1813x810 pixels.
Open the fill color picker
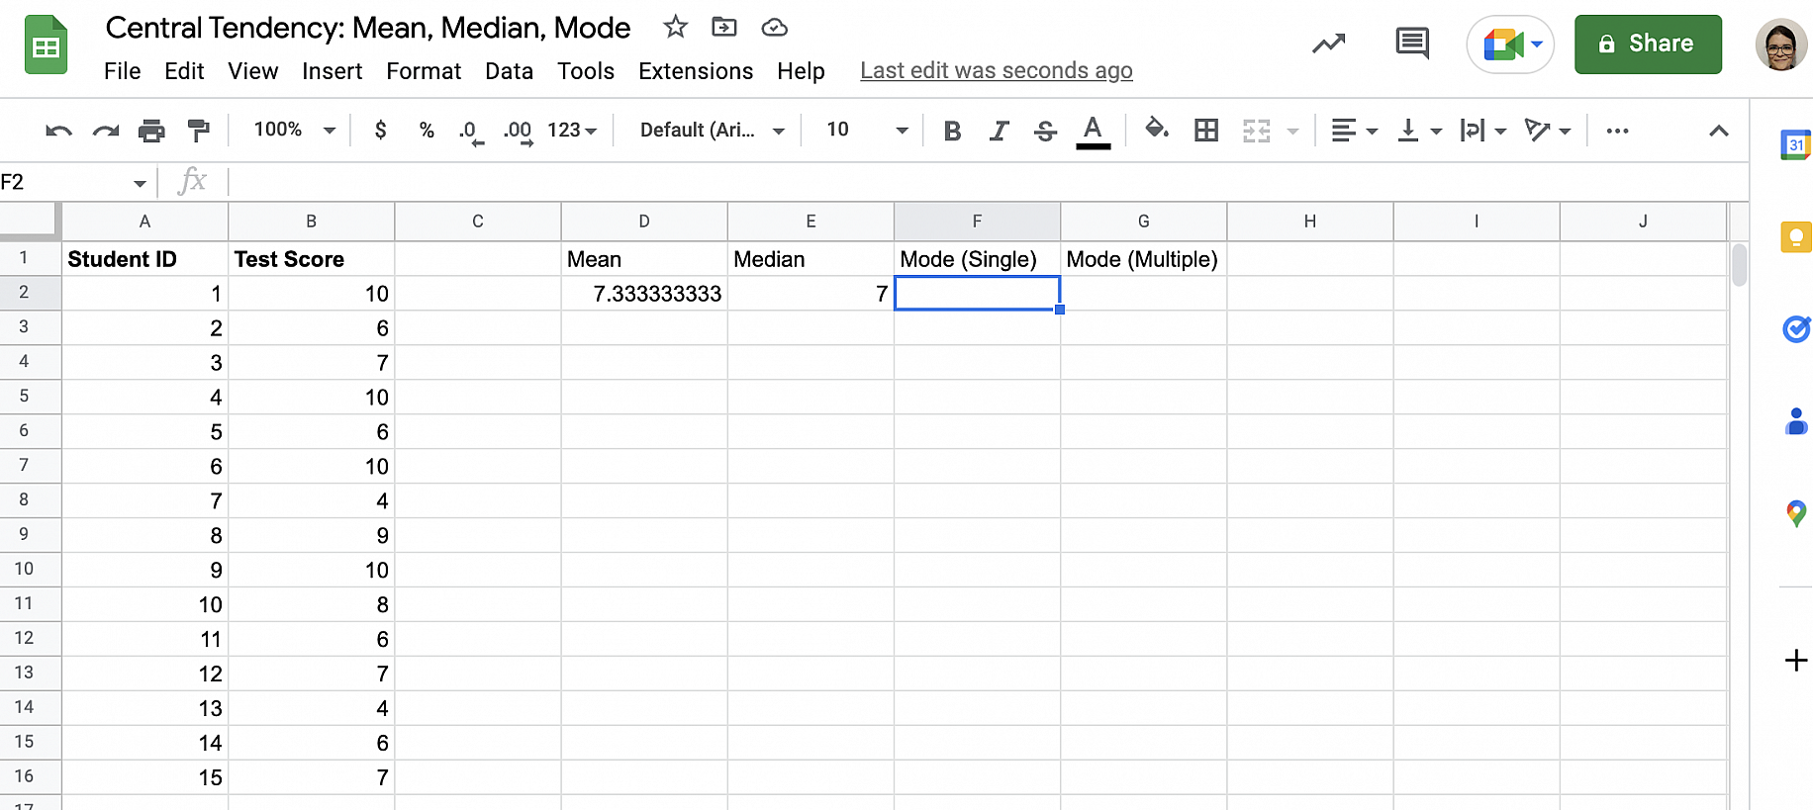tap(1156, 130)
